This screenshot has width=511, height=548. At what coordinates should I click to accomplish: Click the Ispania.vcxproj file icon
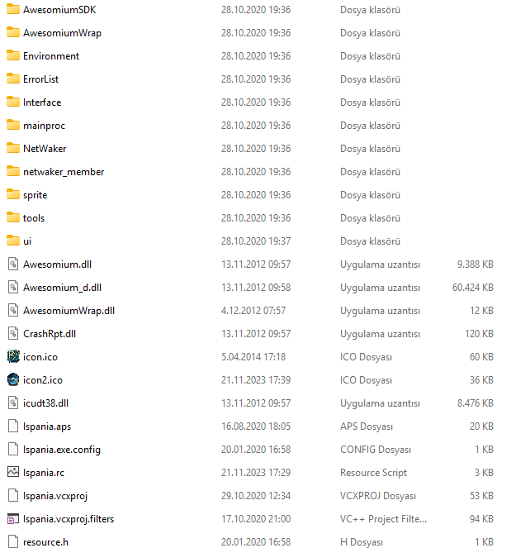click(13, 496)
